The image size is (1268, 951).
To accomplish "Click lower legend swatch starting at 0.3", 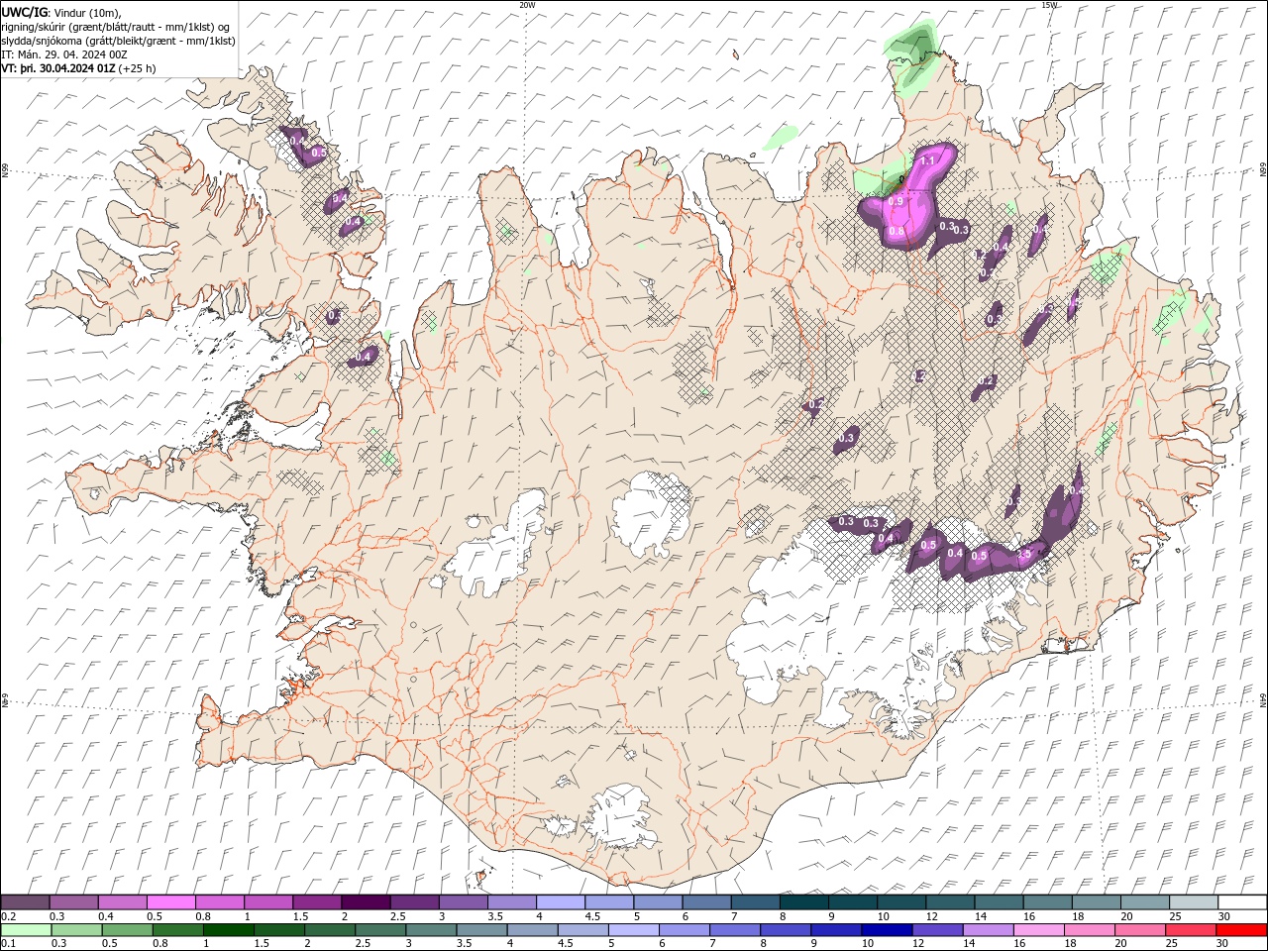I will tap(76, 930).
